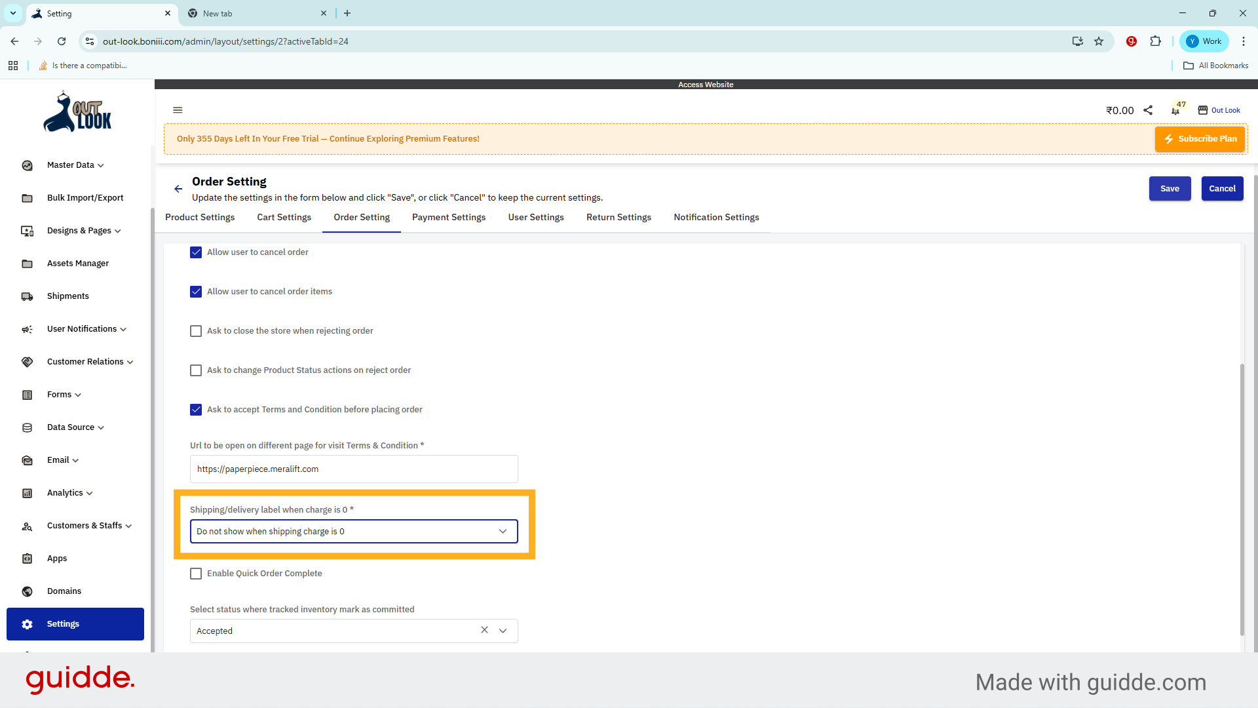Expand the tracked inventory status dropdown

point(503,631)
